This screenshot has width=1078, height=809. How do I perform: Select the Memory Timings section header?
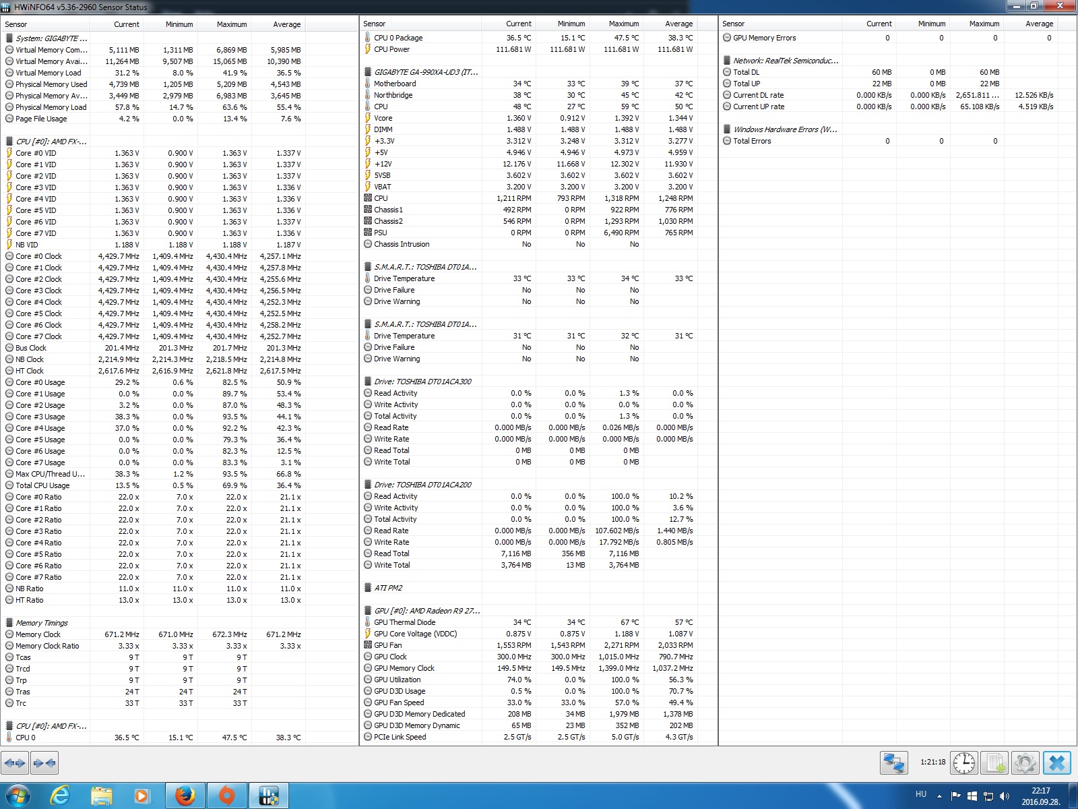pyautogui.click(x=179, y=623)
